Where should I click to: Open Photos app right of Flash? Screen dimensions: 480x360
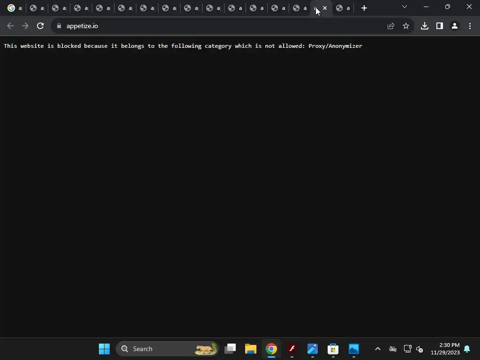[x=313, y=349]
